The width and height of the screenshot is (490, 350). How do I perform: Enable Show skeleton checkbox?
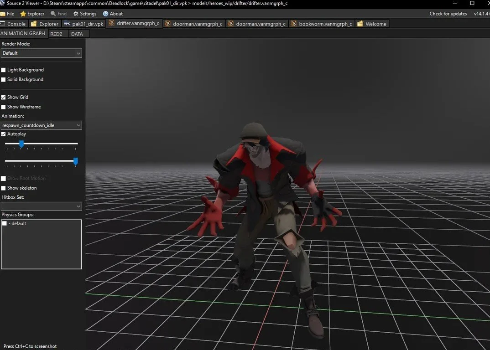coord(4,188)
